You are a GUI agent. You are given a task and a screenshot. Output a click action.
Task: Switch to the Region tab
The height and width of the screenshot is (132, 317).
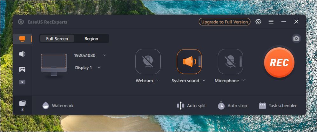tap(91, 39)
